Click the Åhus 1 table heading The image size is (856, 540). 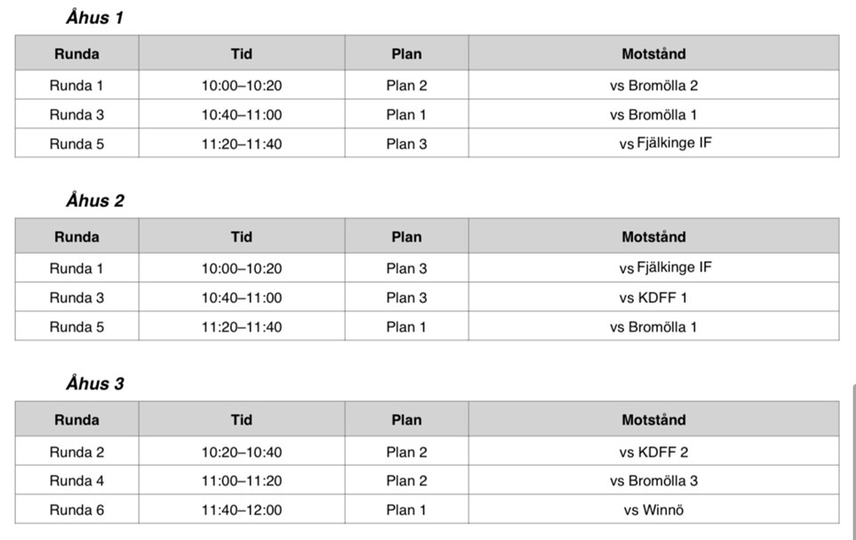click(94, 18)
